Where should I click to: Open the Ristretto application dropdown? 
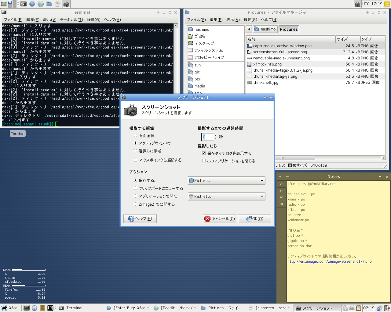tap(262, 197)
